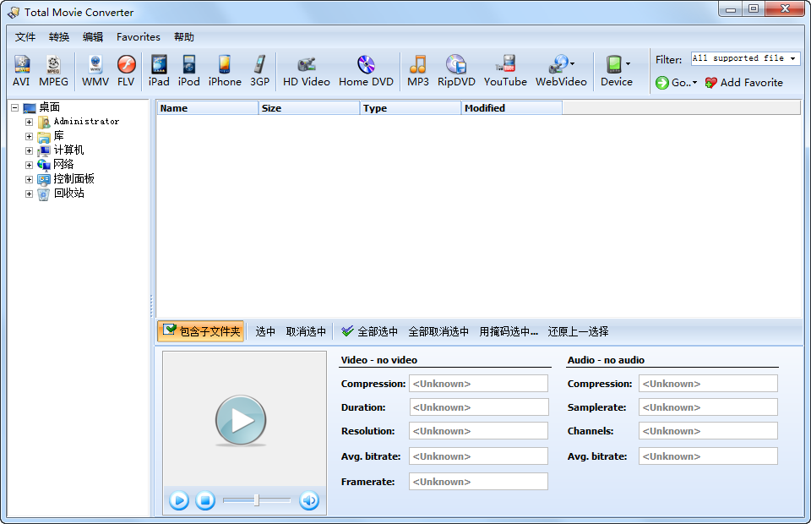The width and height of the screenshot is (811, 524).
Task: Click the green Go arrow icon
Action: pos(662,83)
